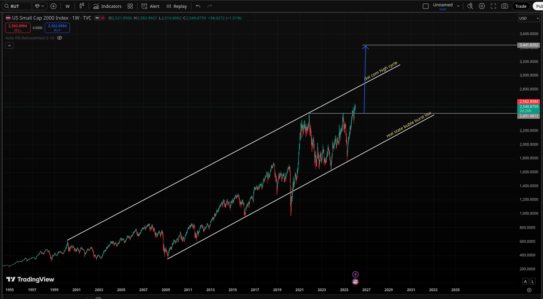Open the quick search lightning icon
The width and height of the screenshot is (543, 299).
(471, 6)
